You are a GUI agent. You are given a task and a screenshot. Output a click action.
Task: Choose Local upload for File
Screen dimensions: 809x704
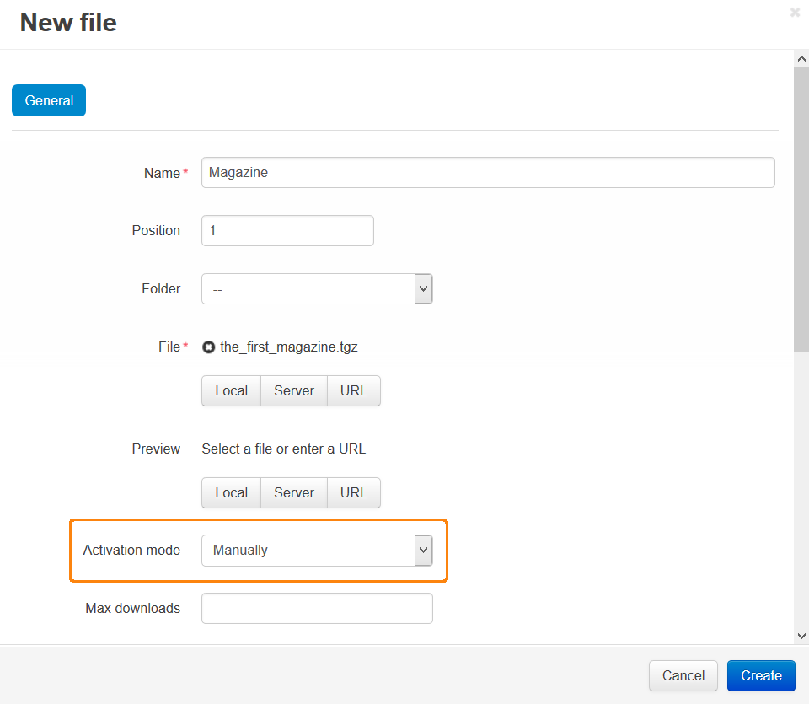tap(231, 390)
